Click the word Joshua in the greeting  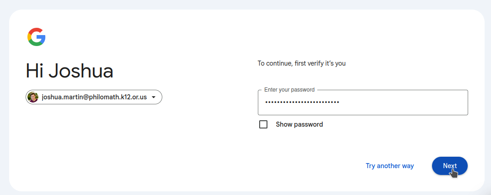(x=81, y=71)
